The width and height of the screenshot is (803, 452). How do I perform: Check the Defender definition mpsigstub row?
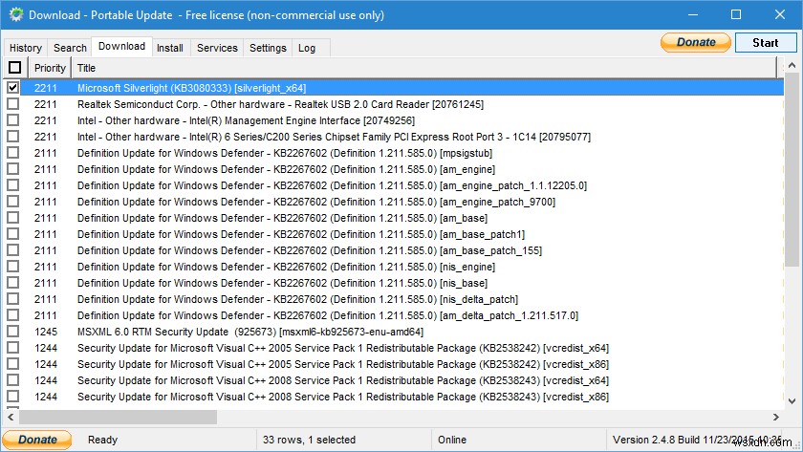(x=12, y=153)
